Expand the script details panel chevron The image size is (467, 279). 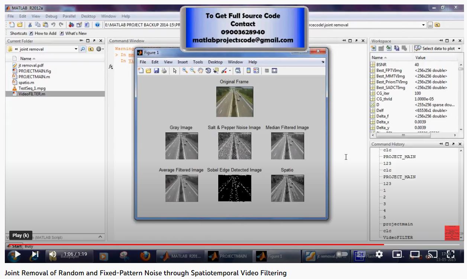(x=100, y=237)
